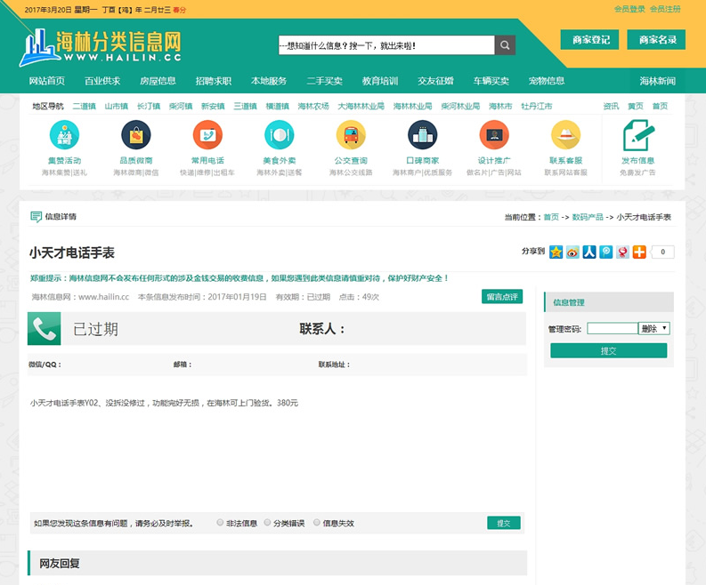Click the 会员注册 link
This screenshot has height=585, width=706.
[x=665, y=9]
